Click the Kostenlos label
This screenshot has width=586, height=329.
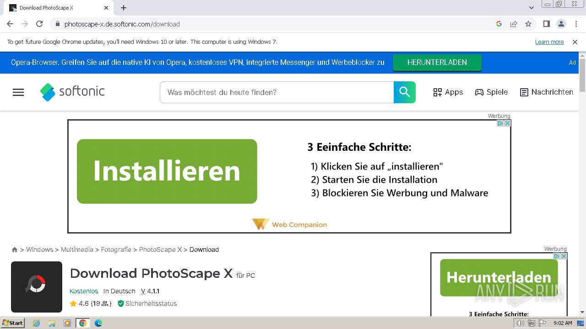(84, 291)
